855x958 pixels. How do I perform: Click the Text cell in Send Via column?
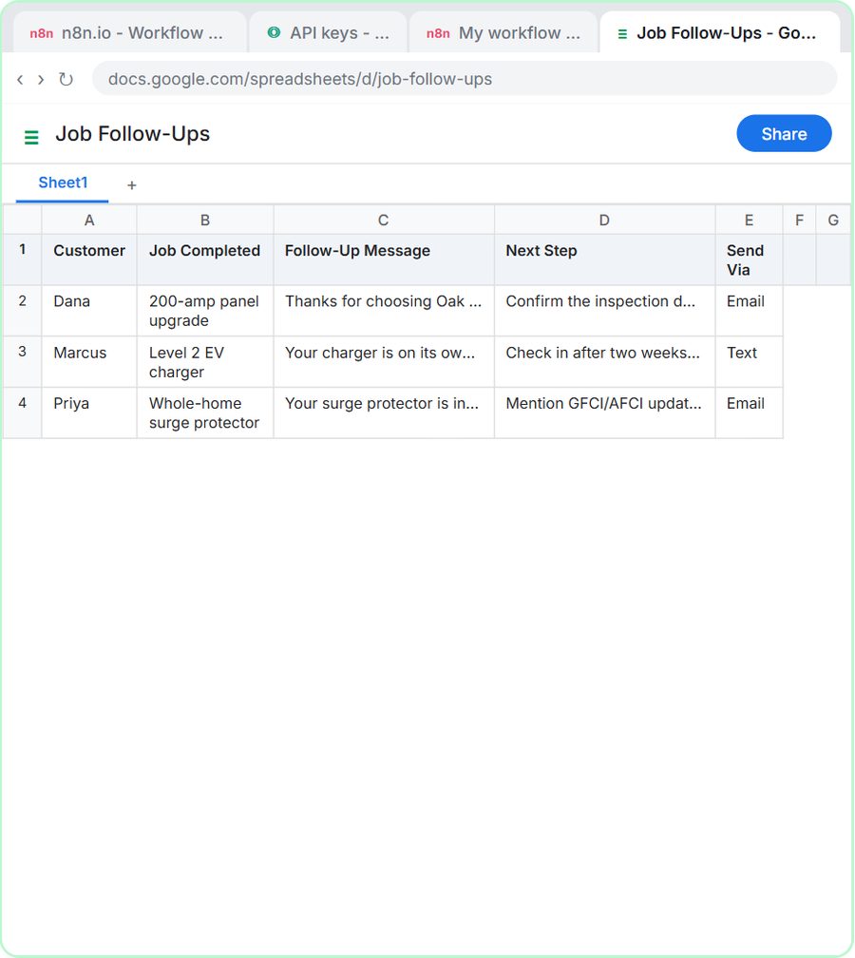tap(749, 362)
